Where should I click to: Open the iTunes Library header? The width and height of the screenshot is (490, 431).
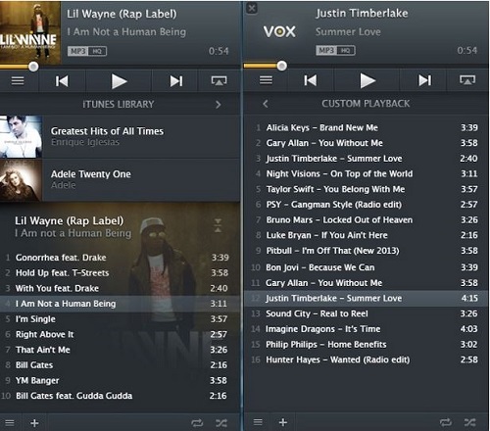pos(118,105)
